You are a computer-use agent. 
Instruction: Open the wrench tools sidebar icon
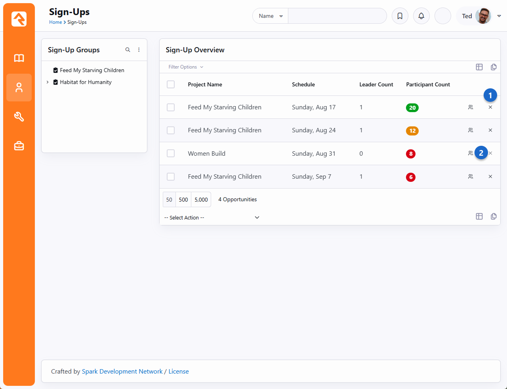click(19, 116)
